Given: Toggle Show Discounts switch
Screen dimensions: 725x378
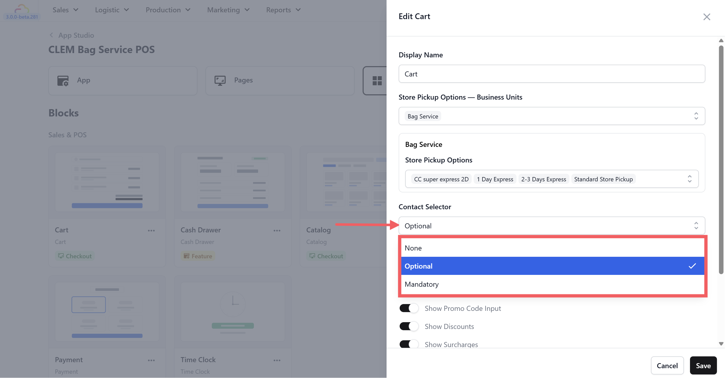Looking at the screenshot, I should pos(409,326).
